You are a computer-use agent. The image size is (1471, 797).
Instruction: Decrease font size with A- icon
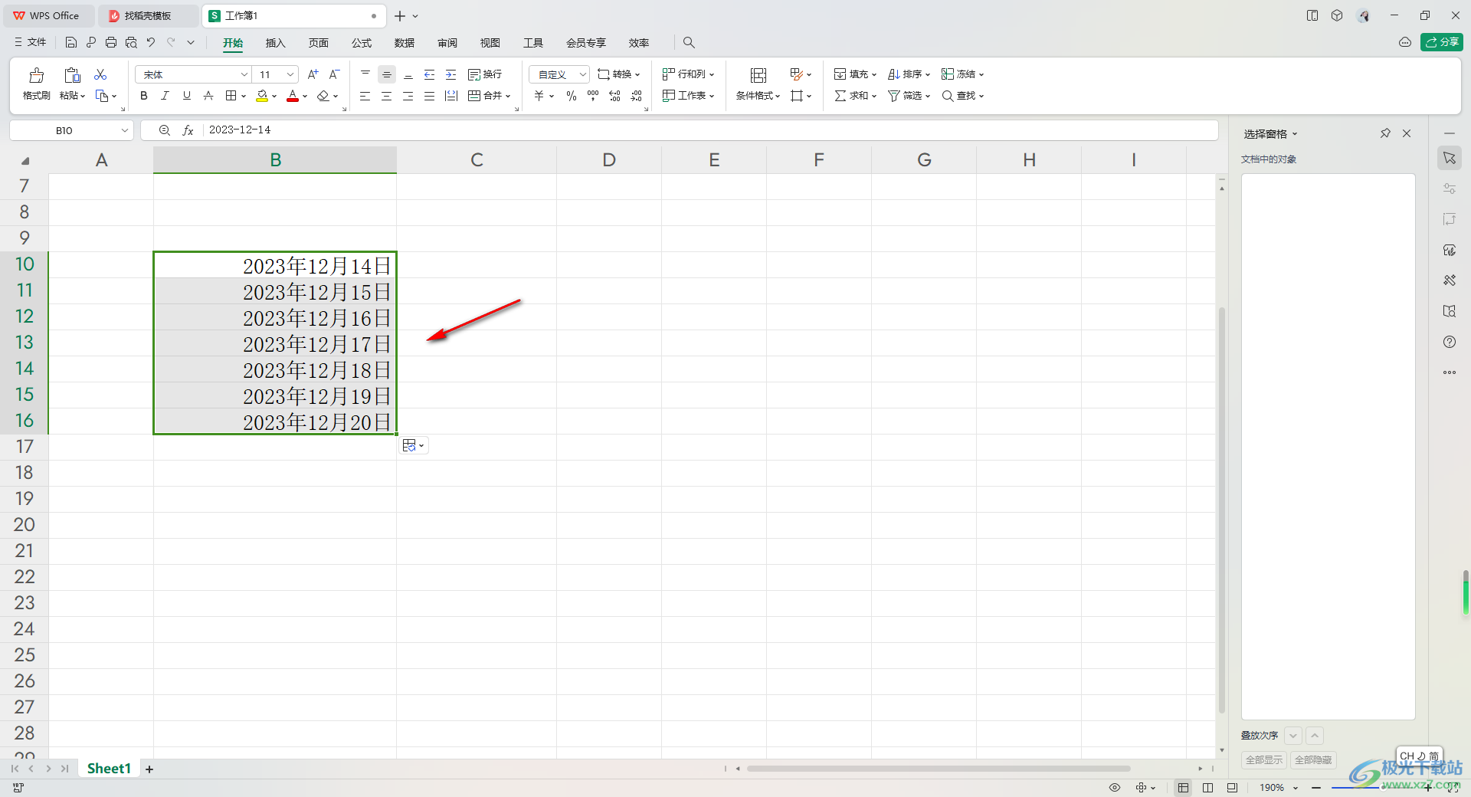point(334,74)
